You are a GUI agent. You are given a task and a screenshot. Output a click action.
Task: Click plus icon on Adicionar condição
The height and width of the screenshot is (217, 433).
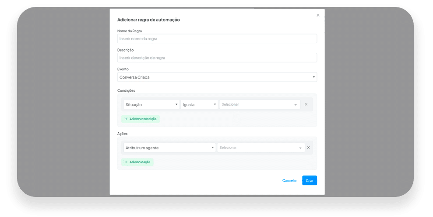point(126,119)
